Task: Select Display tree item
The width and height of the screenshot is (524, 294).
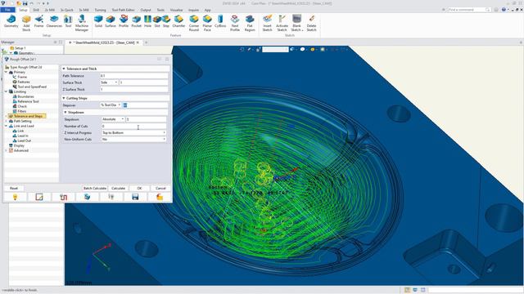Action: (19, 145)
